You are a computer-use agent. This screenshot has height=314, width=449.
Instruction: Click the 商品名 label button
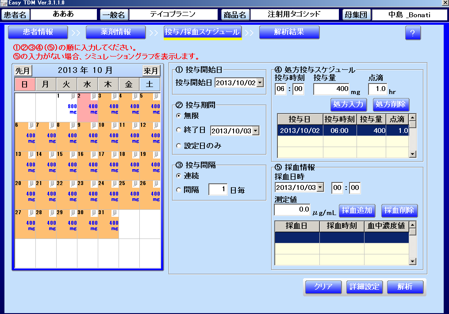[x=235, y=15]
